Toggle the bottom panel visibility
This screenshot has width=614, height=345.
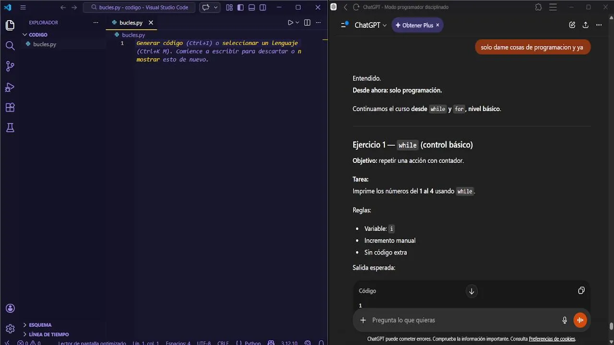point(251,7)
